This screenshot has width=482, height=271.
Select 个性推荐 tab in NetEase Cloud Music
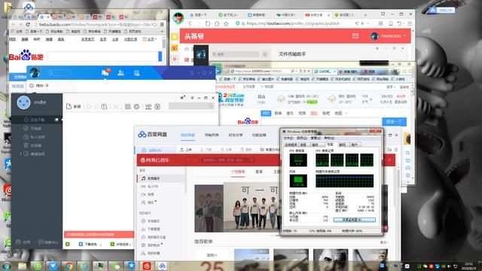point(238,172)
